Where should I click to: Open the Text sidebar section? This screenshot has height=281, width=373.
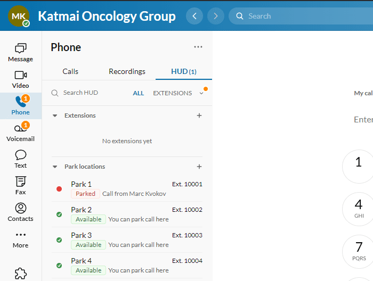click(20, 159)
